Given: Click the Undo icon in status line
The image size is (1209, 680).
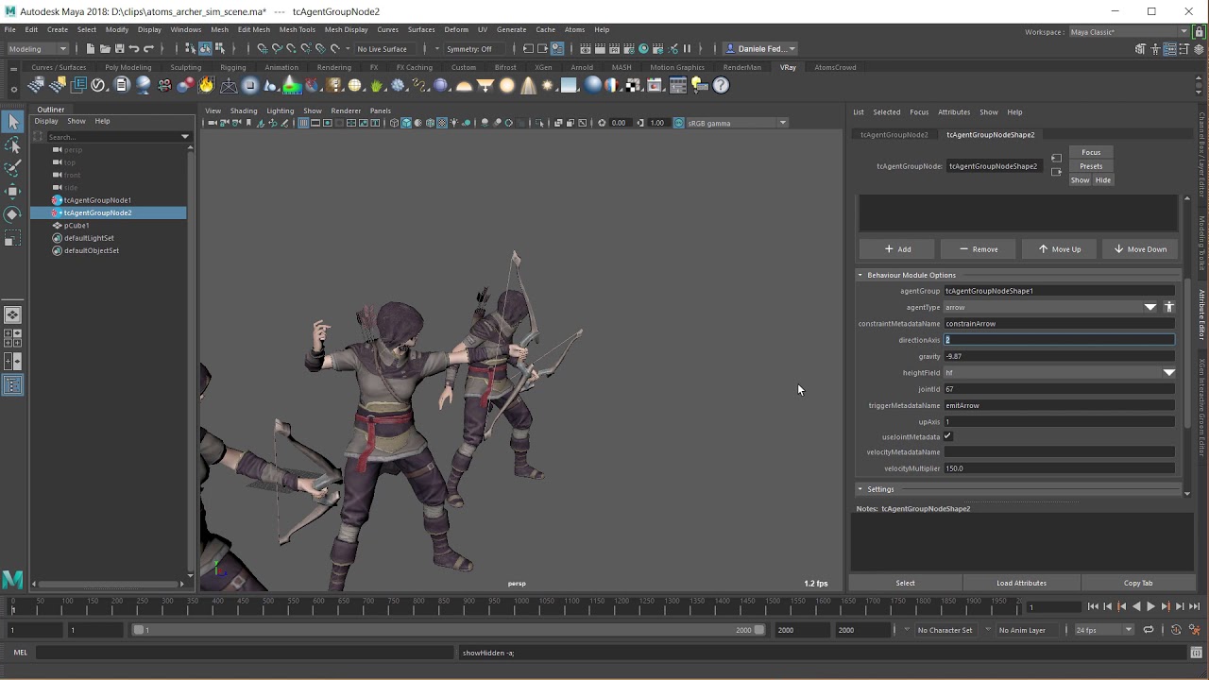Looking at the screenshot, I should click(x=133, y=48).
